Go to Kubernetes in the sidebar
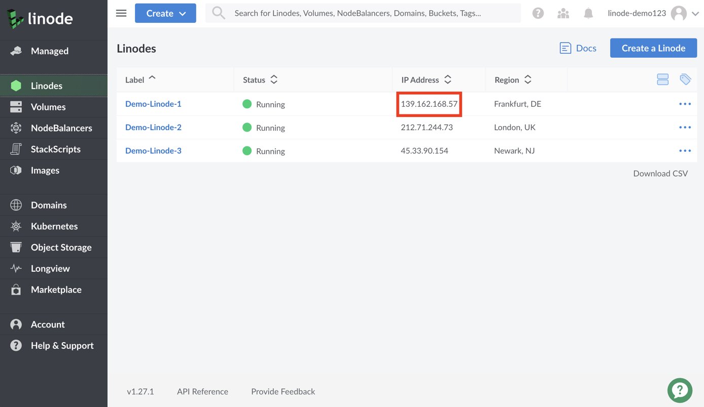The width and height of the screenshot is (704, 407). point(54,226)
